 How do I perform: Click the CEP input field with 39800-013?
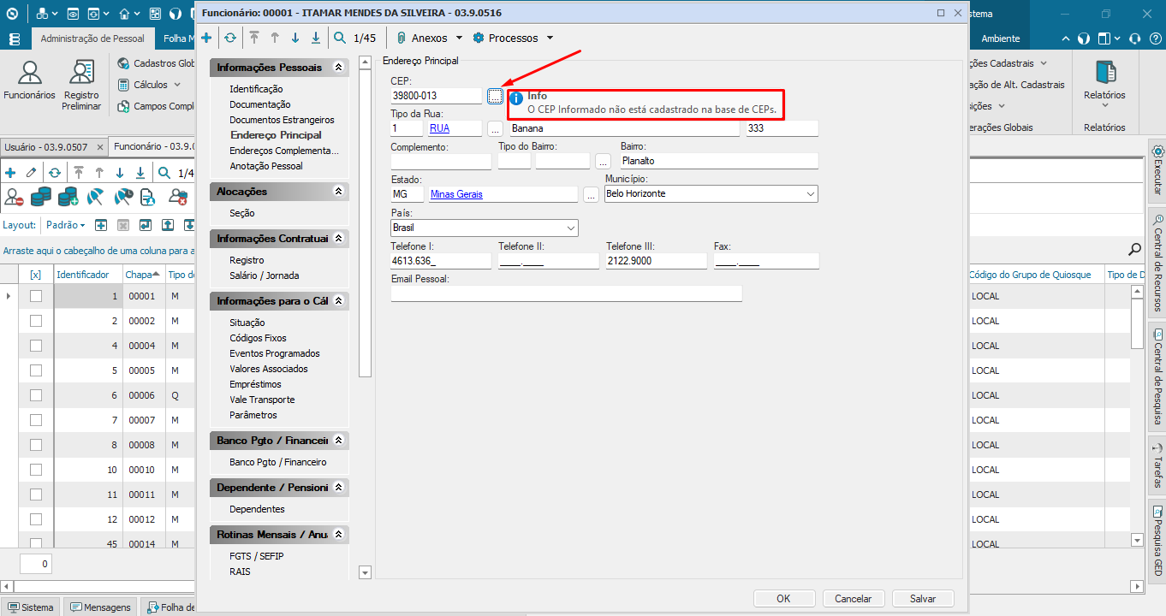(x=437, y=96)
